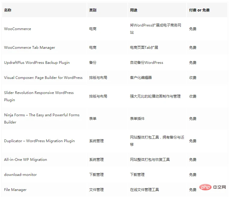Click 下载管理 in the 类别 column
Viewport: 229px width, 197px height.
pos(96,175)
